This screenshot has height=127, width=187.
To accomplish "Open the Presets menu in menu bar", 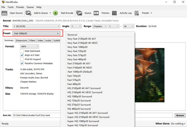I will (20, 7).
